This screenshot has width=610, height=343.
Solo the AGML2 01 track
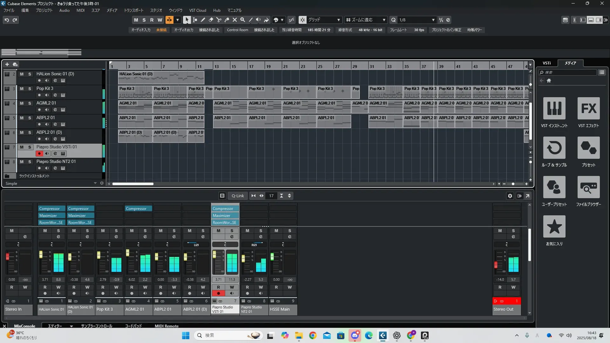click(30, 103)
